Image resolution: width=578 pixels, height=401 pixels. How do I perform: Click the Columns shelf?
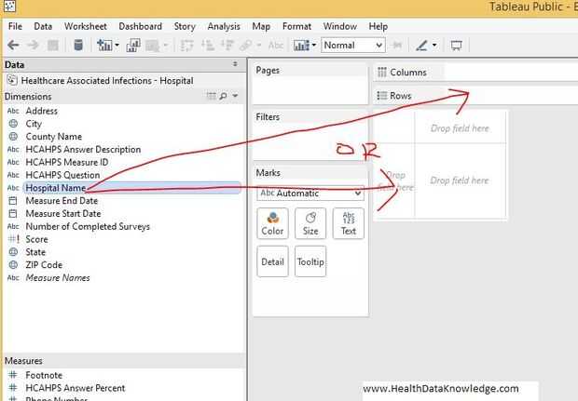point(475,73)
